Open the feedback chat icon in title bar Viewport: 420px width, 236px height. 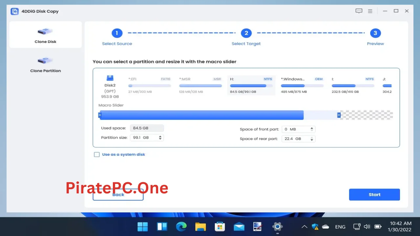(359, 11)
